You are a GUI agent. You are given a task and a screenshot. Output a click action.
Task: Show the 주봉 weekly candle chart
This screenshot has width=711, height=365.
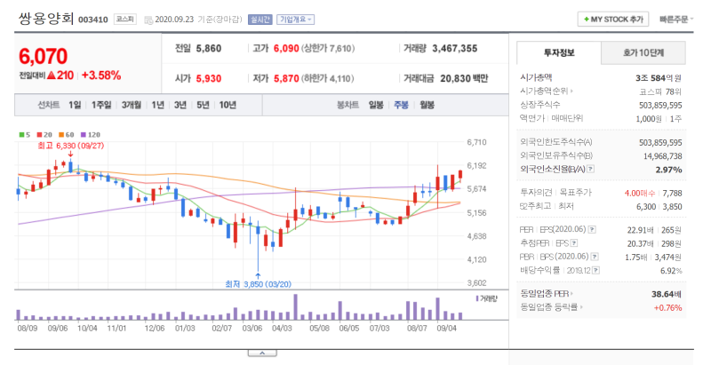[x=401, y=105]
